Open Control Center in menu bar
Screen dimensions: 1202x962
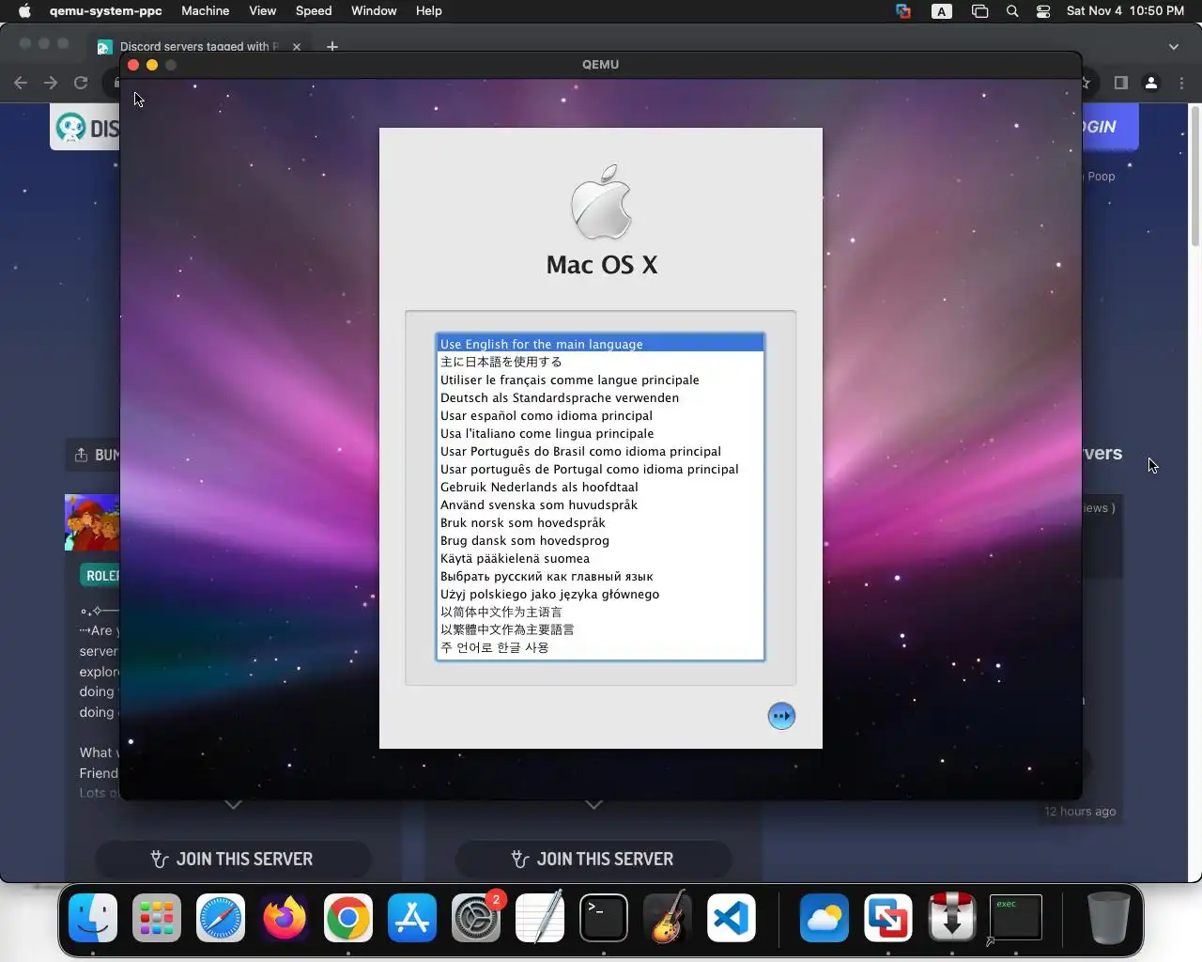click(1042, 11)
